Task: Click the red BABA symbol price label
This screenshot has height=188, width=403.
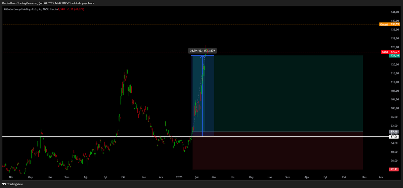Action: (x=385, y=52)
